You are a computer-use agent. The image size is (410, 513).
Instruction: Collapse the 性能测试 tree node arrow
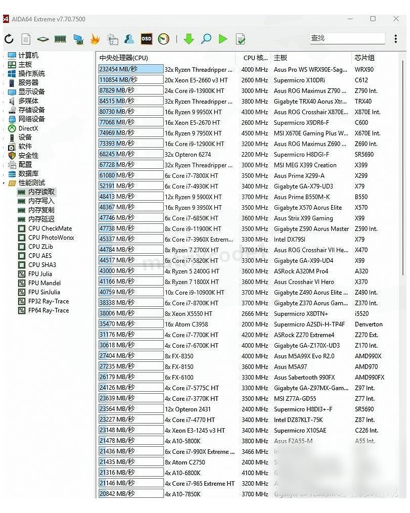click(4, 183)
